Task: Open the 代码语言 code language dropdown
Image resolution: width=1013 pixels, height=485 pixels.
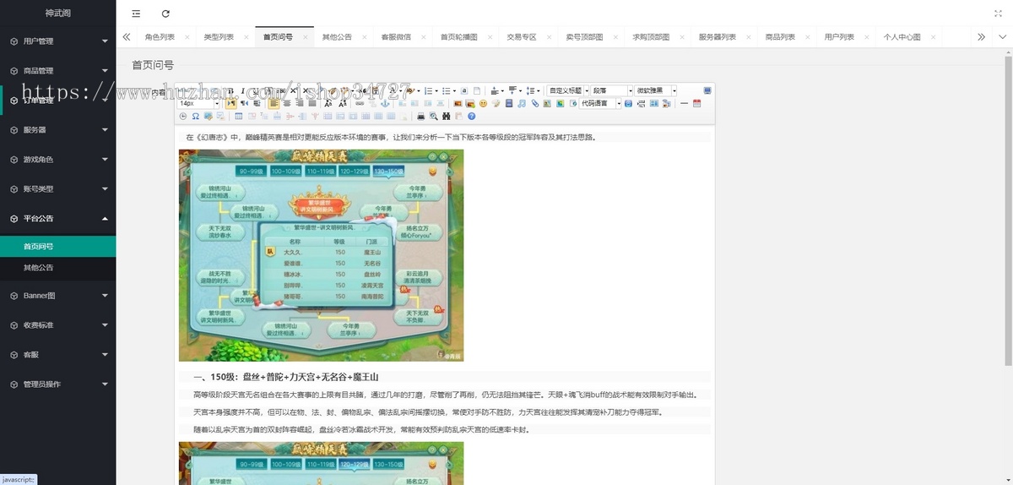Action: (x=600, y=103)
